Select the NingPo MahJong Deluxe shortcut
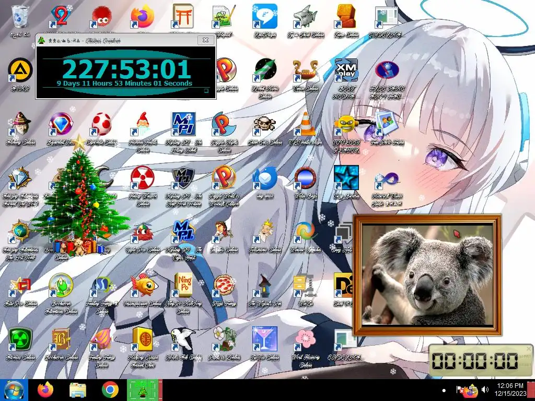 [183, 286]
